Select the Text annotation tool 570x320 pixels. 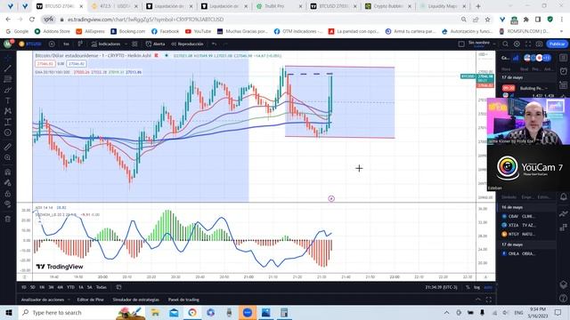(x=8, y=100)
